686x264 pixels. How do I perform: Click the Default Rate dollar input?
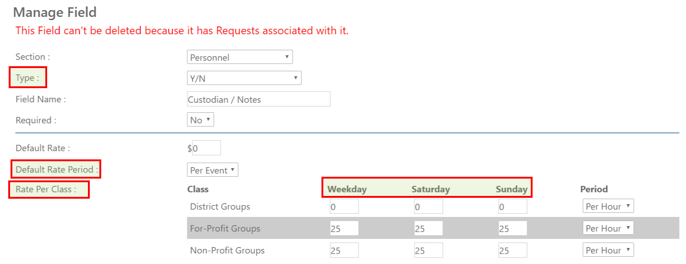tap(207, 148)
